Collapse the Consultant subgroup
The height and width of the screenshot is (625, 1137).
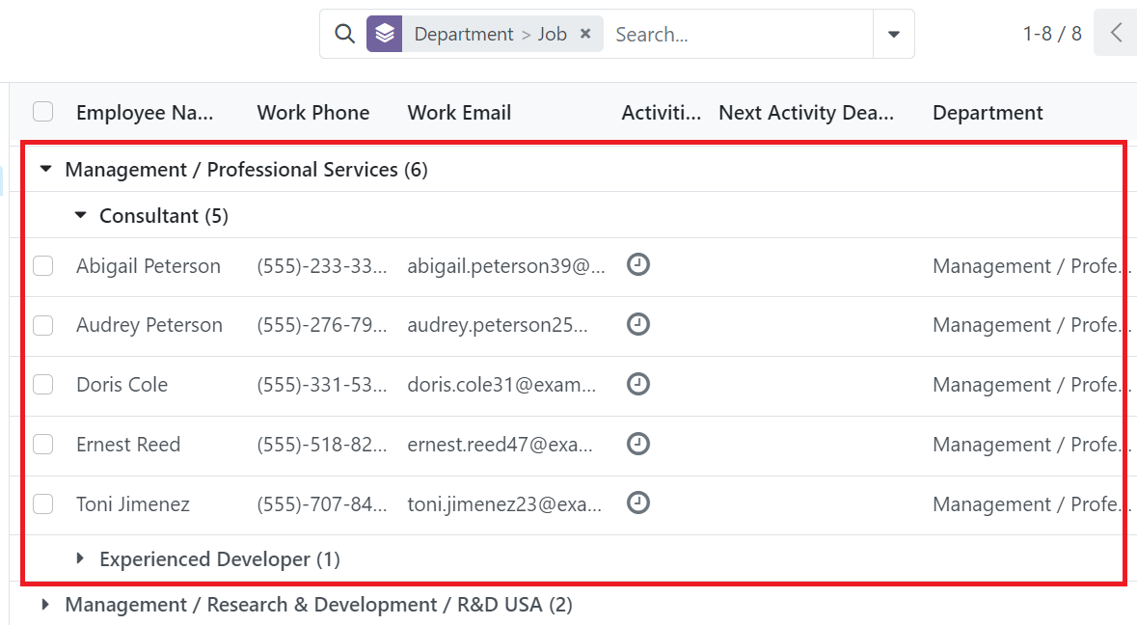click(80, 216)
